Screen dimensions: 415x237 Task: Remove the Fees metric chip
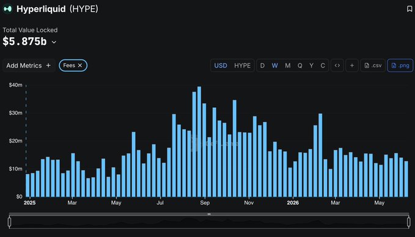pos(80,65)
